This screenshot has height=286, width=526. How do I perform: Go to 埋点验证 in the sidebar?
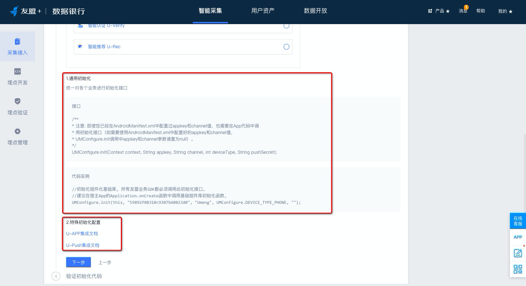[x=18, y=106]
